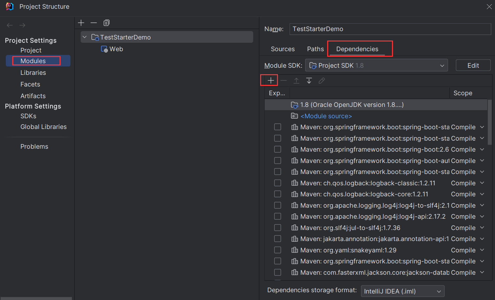Open scope dropdown for logback-classic
Viewport: 495px width, 300px height.
482,183
